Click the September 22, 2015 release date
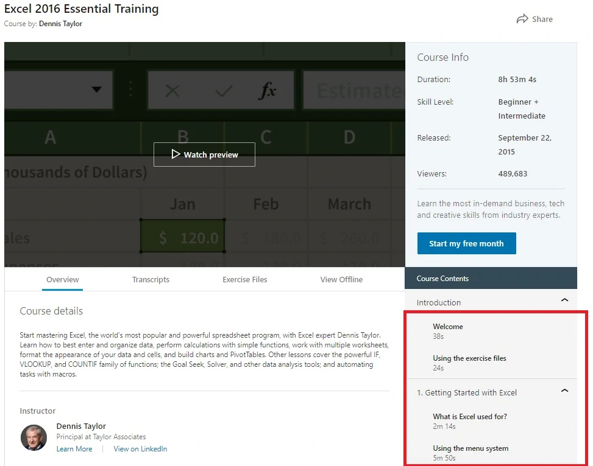Image resolution: width=593 pixels, height=466 pixels. 525,145
